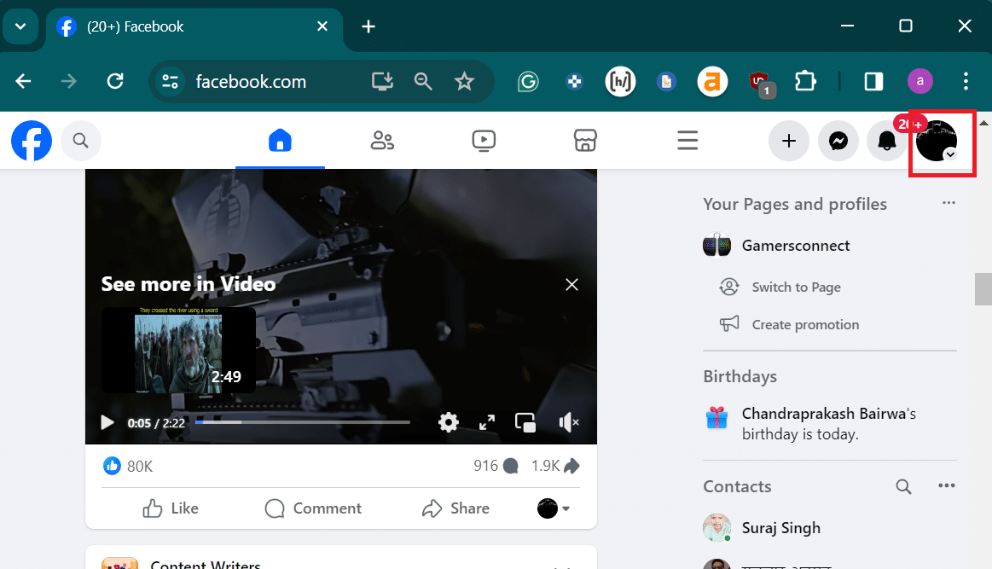This screenshot has width=992, height=569.
Task: Open the suggested video thumbnail 2:49
Action: pos(178,350)
